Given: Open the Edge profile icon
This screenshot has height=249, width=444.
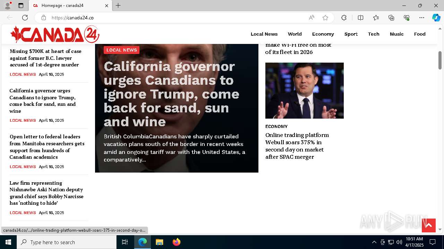Looking at the screenshot, I should click(x=8, y=6).
